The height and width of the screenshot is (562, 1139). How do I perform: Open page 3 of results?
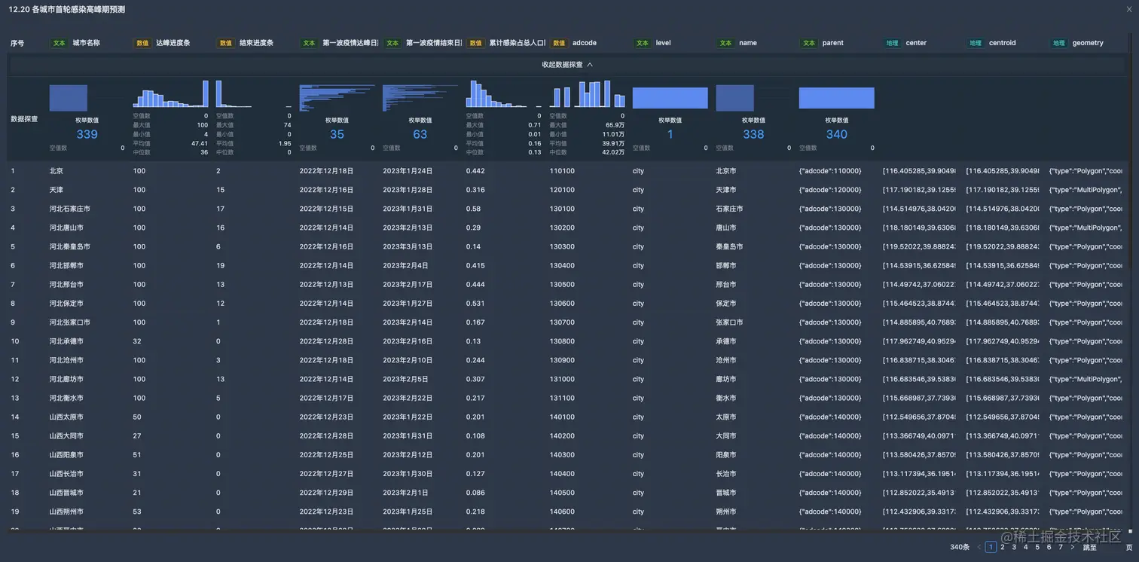coord(1014,547)
